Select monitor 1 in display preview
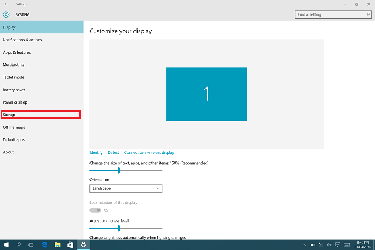 coord(207,94)
